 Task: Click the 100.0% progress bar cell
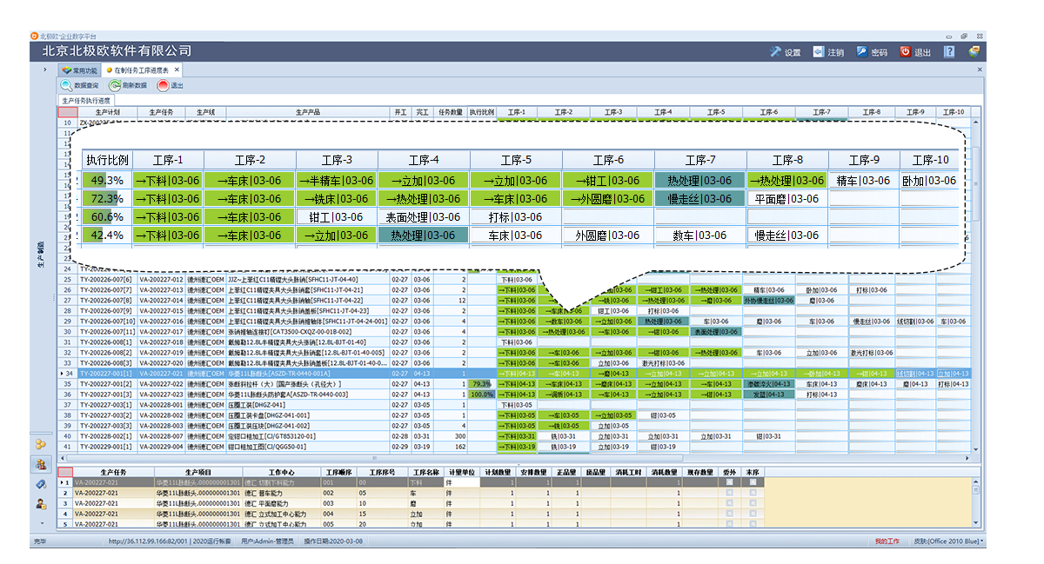[x=481, y=395]
